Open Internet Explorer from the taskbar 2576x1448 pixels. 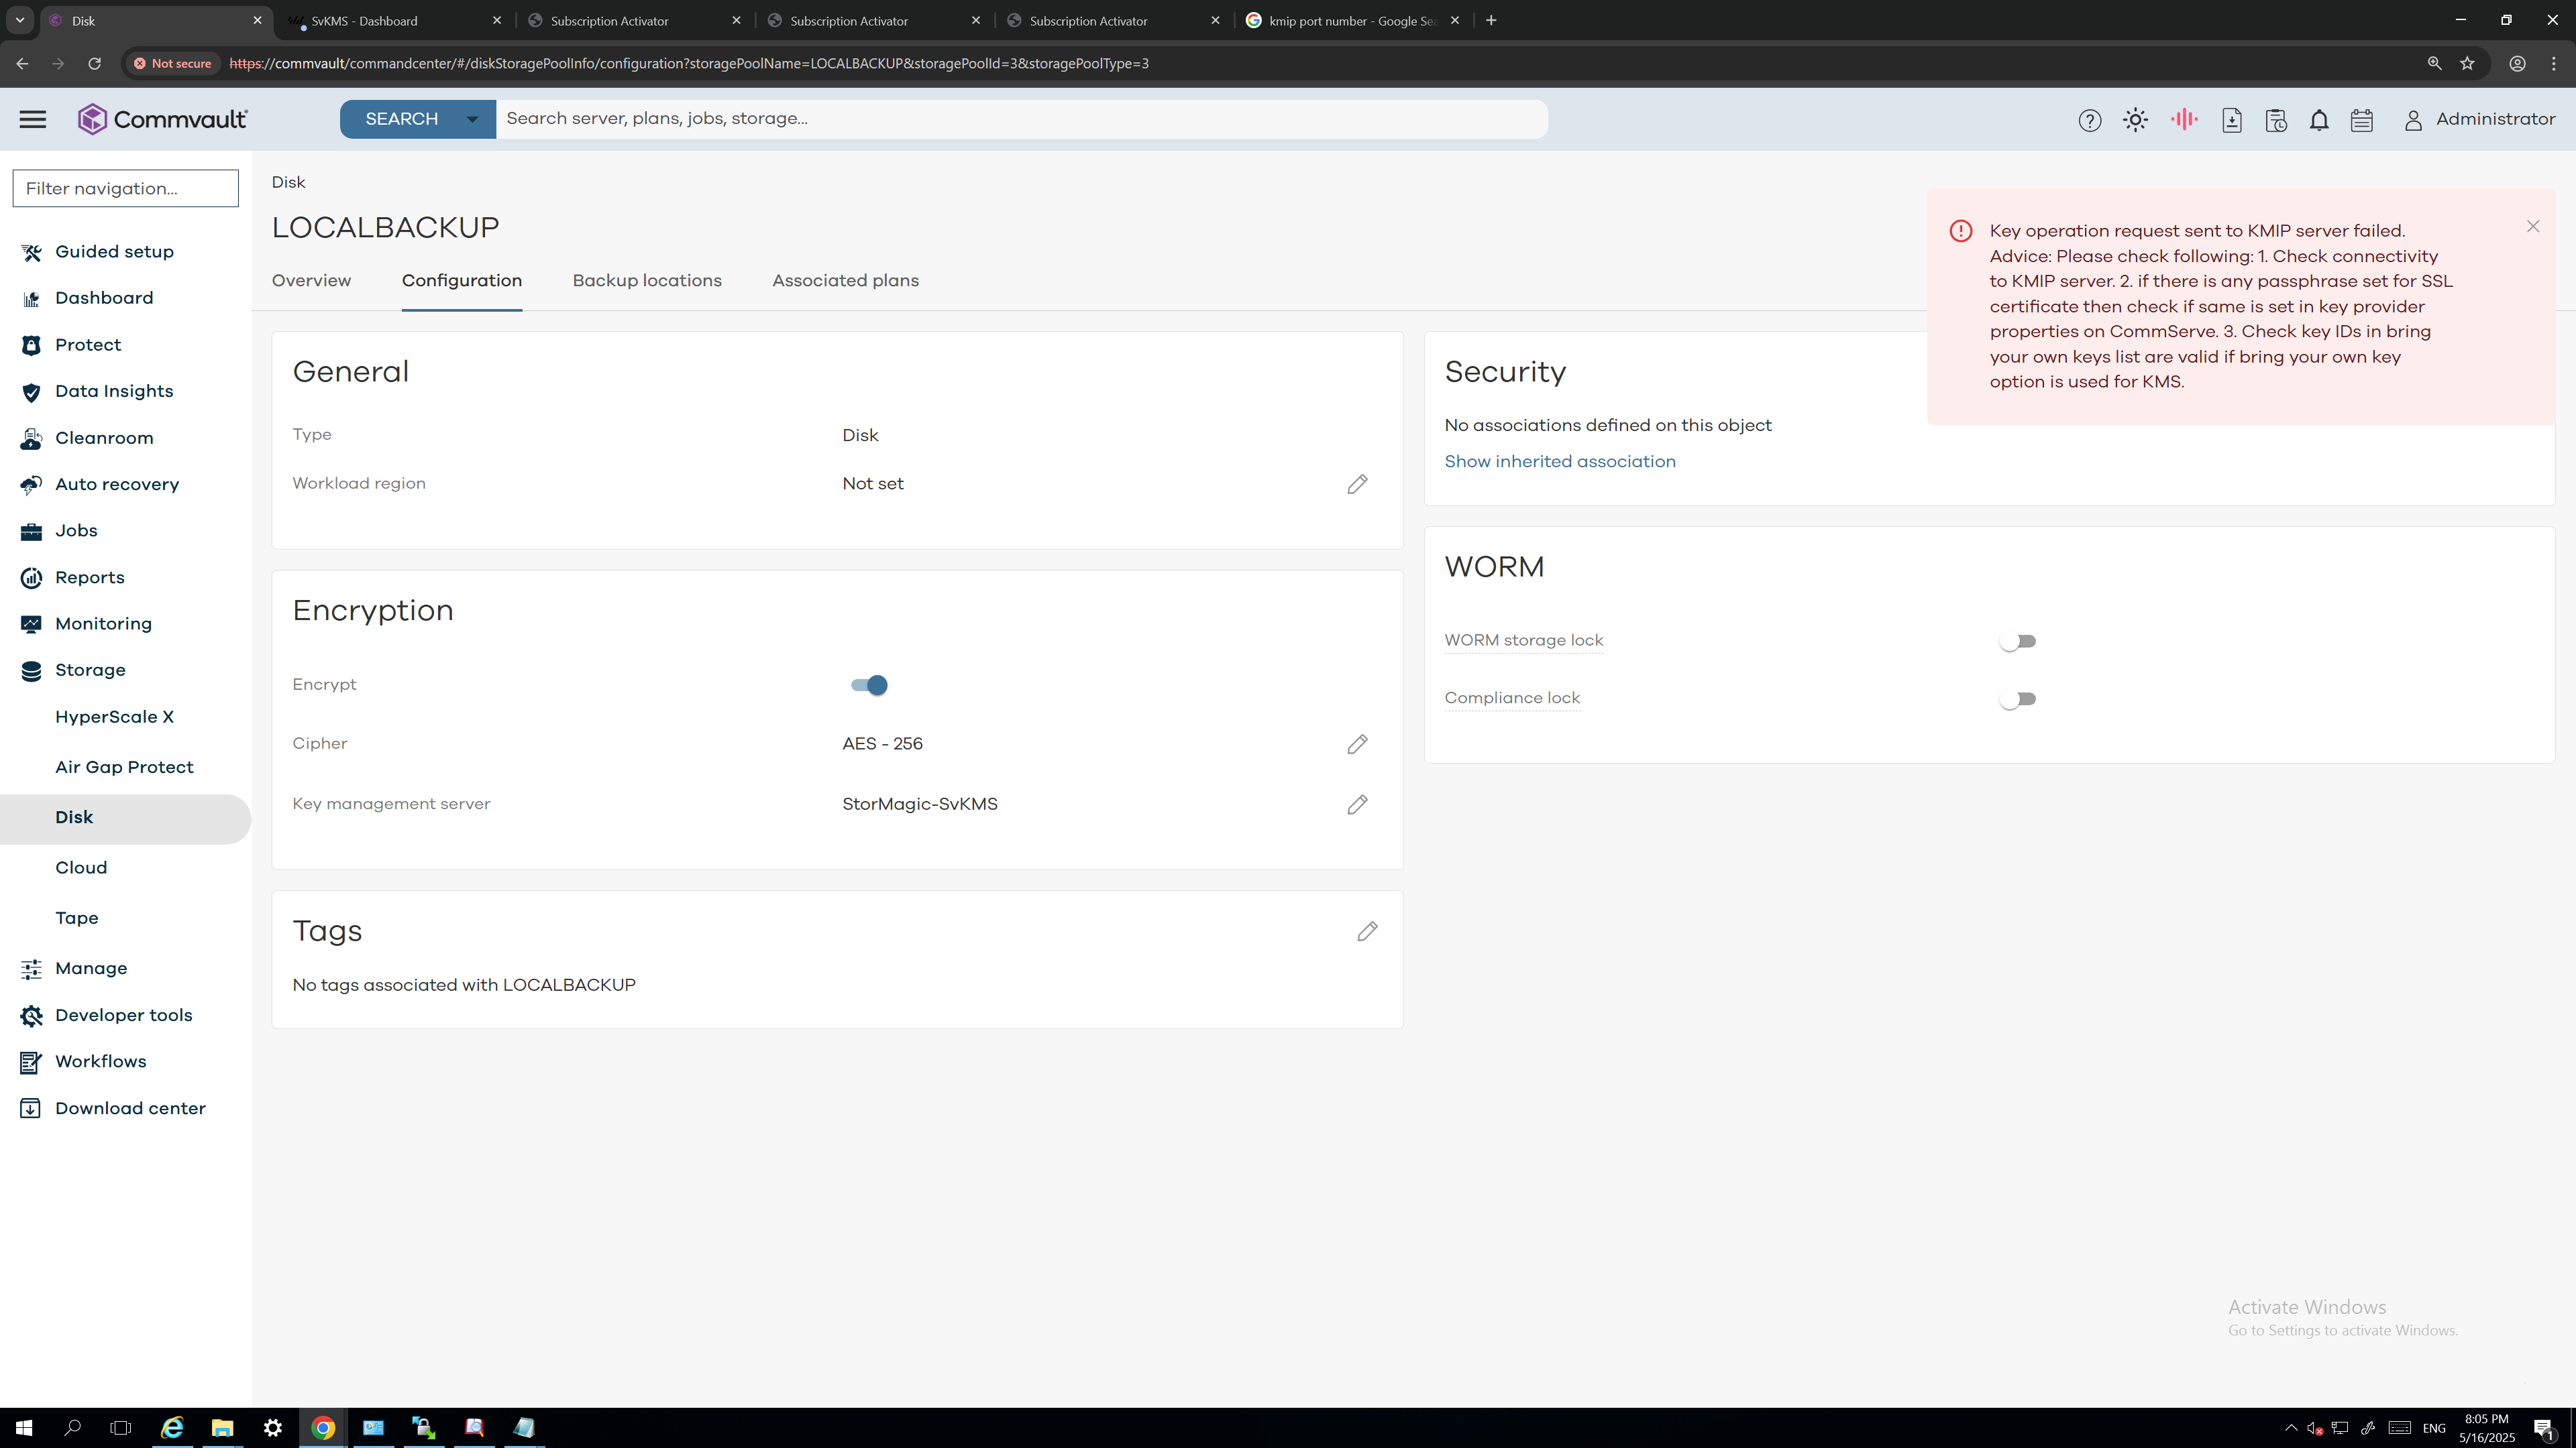[x=172, y=1428]
